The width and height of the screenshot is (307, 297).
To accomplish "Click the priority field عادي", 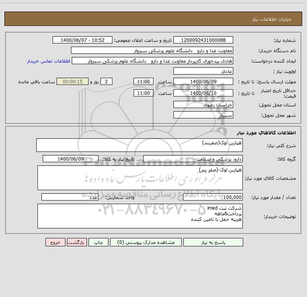I will pos(203,71).
